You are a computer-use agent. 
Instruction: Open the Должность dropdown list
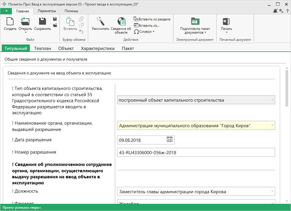(272, 191)
